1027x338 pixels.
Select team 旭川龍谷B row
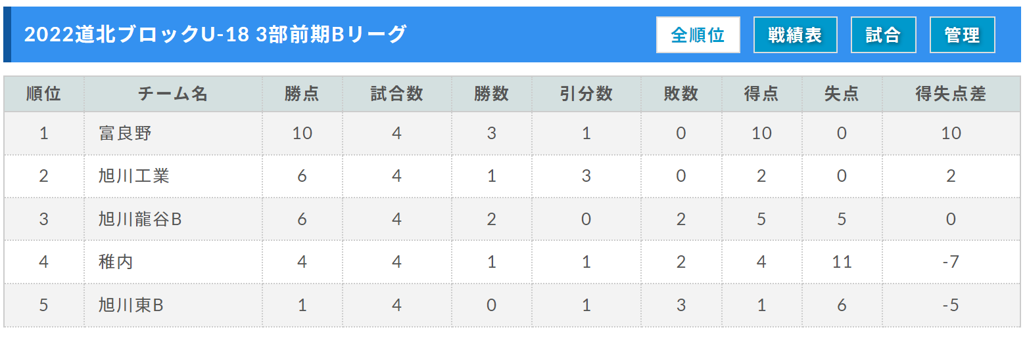pos(512,219)
